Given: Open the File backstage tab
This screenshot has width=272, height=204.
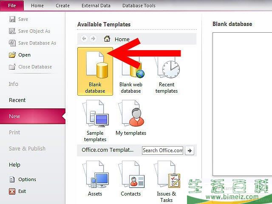Looking at the screenshot, I should point(12,6).
